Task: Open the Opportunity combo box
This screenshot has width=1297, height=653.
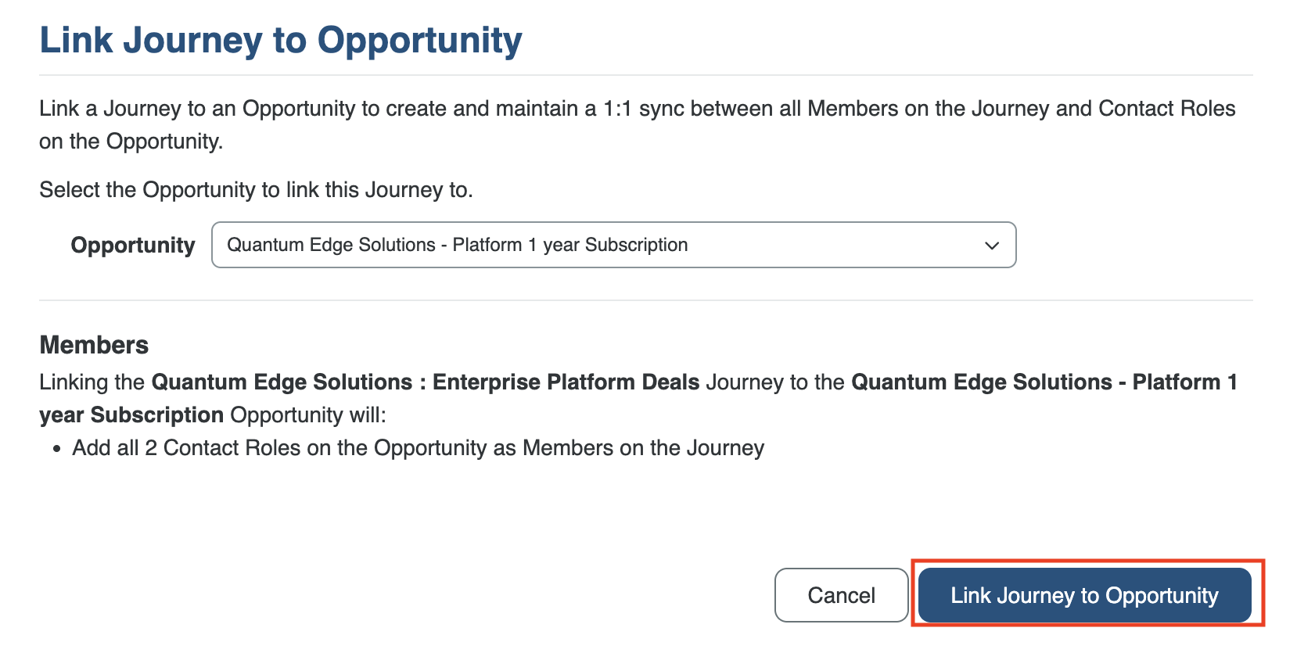Action: (x=613, y=245)
